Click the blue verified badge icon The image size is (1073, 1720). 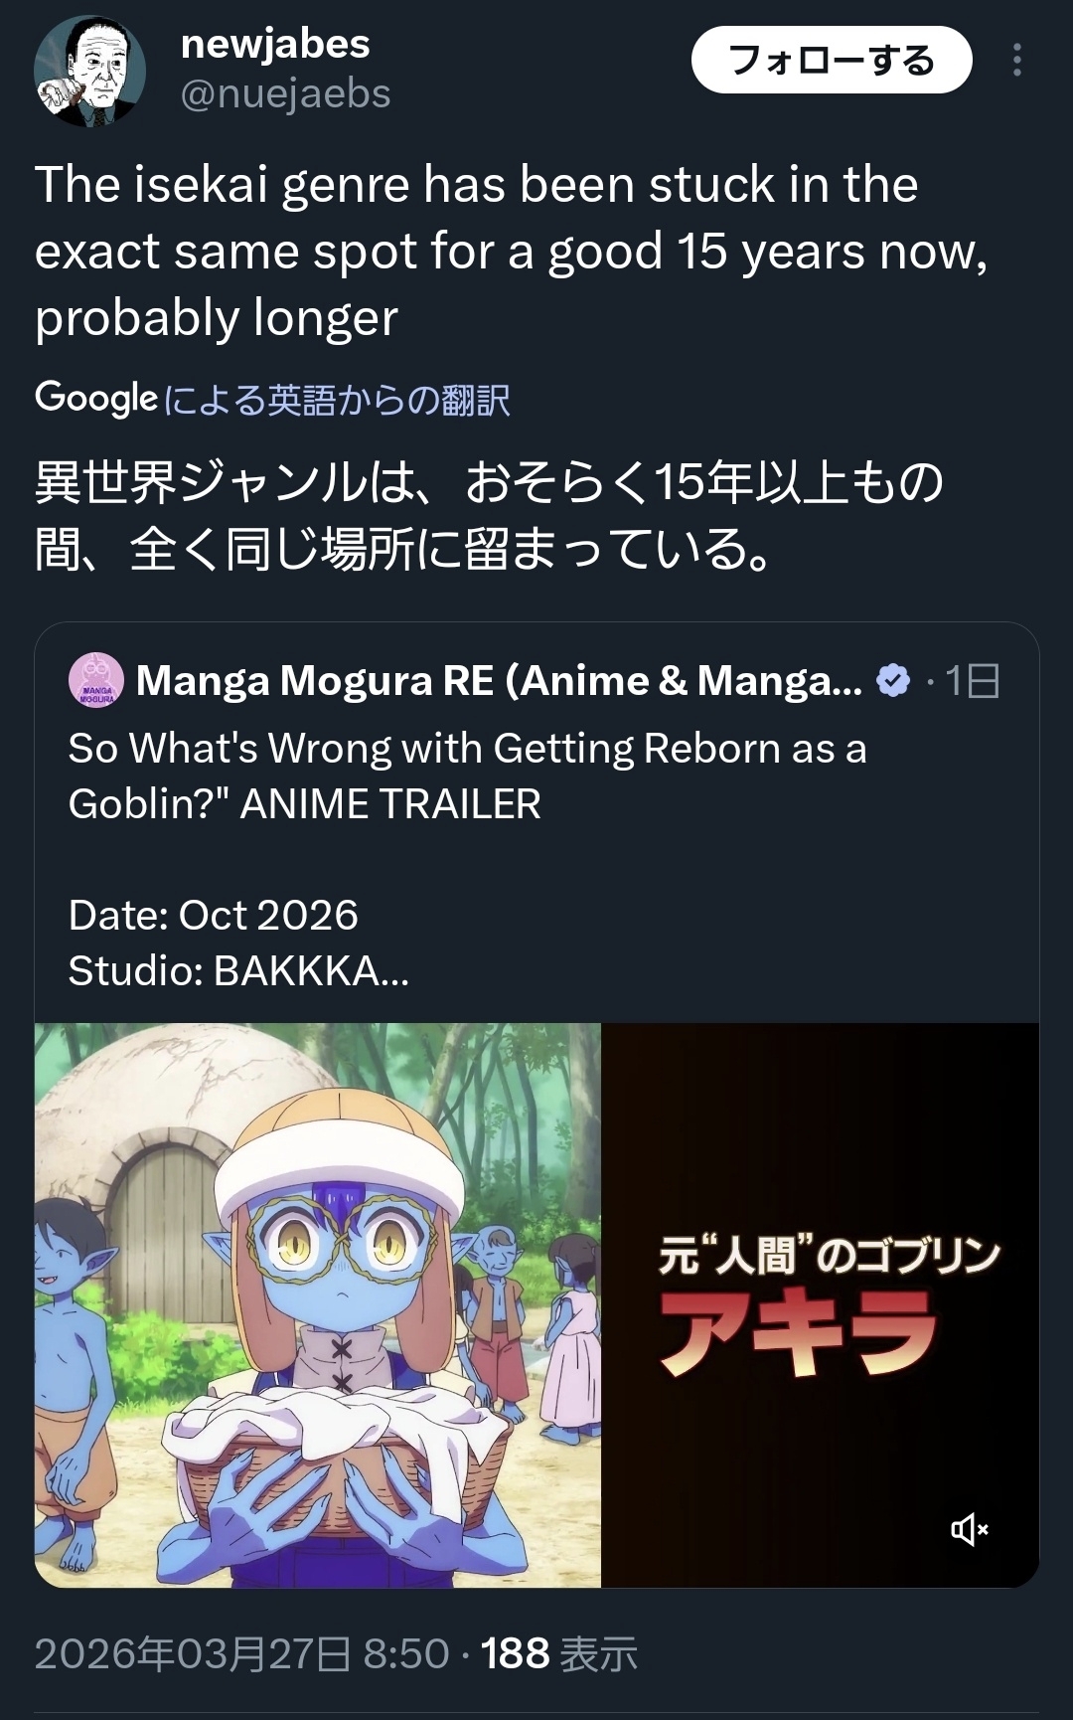pyautogui.click(x=894, y=681)
